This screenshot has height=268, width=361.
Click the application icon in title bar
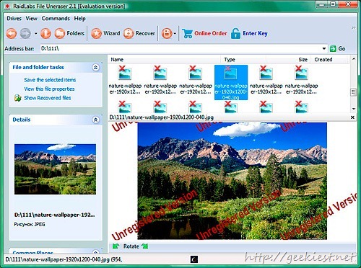pos(7,6)
